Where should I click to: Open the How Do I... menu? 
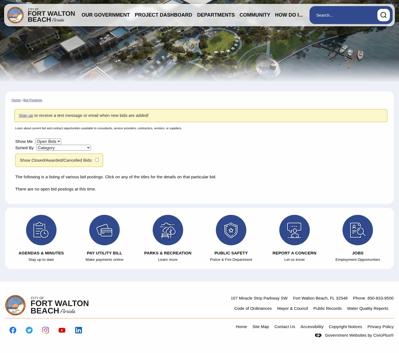[x=289, y=15]
